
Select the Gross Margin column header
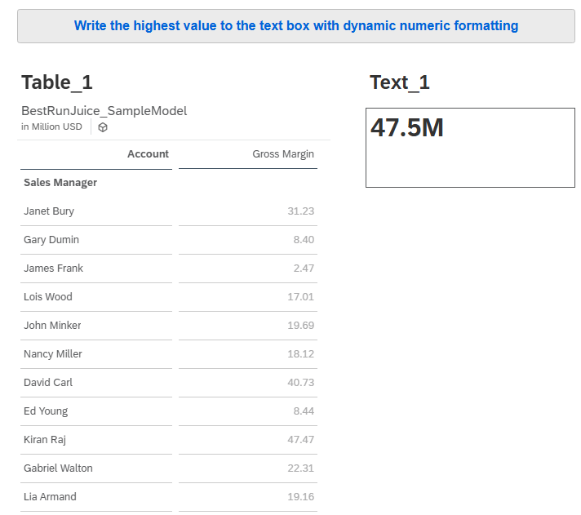point(282,153)
